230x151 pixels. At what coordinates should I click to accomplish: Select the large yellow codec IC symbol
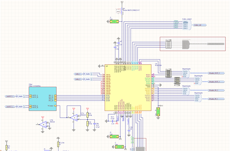coord(128,88)
